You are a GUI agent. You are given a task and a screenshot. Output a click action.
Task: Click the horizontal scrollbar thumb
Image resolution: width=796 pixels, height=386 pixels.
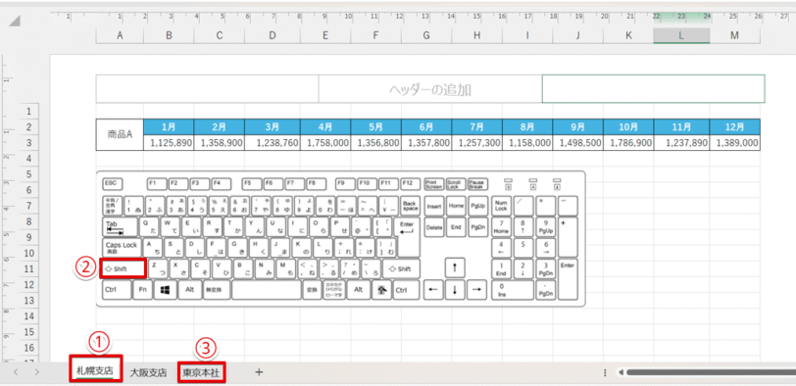point(711,373)
